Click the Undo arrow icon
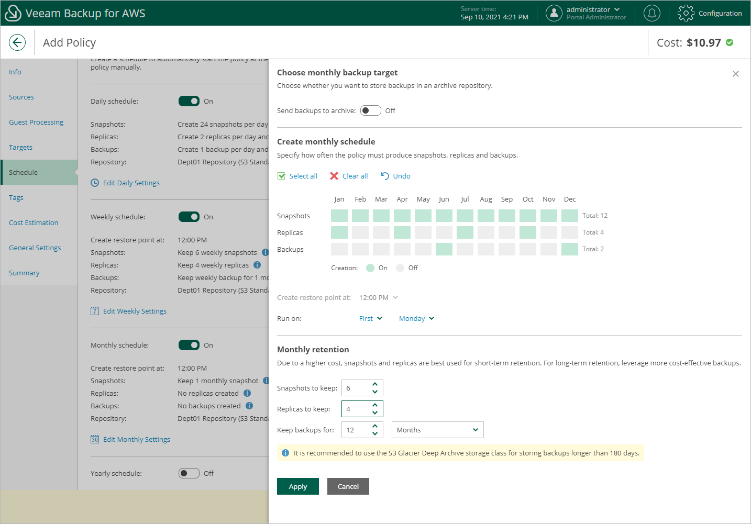 (385, 176)
